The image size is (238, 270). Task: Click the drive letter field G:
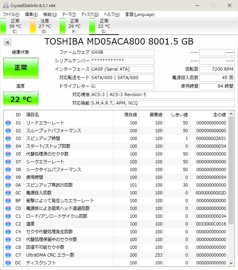(x=123, y=86)
